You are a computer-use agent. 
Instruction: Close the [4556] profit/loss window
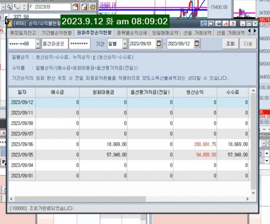[255, 23]
